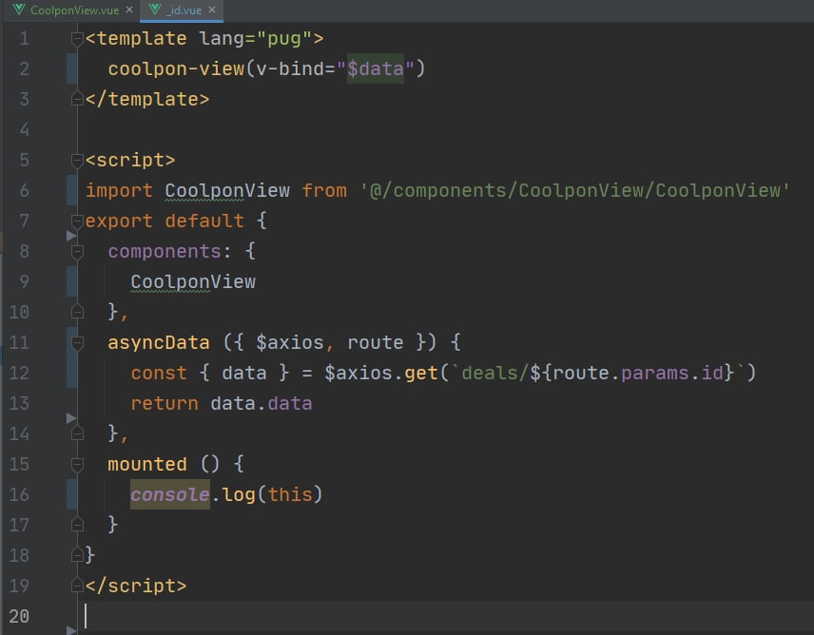Collapse the script tag fold on line 5
The height and width of the screenshot is (635, 814).
(x=77, y=160)
